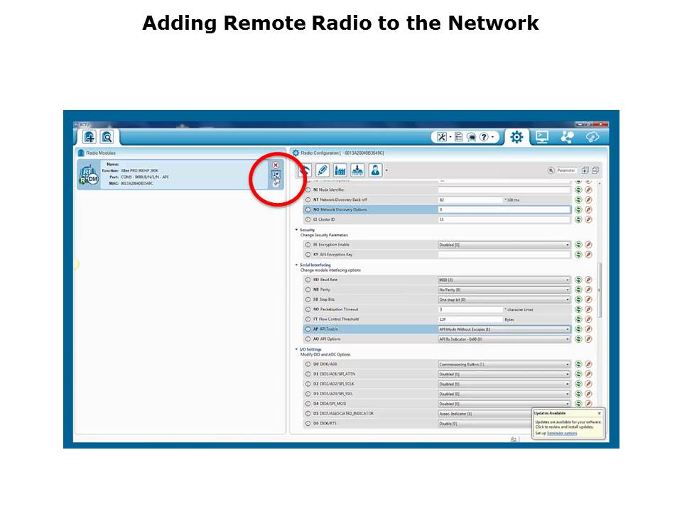Image resolution: width=682 pixels, height=511 pixels.
Task: Click the Update firmware icon
Action: pyautogui.click(x=357, y=170)
